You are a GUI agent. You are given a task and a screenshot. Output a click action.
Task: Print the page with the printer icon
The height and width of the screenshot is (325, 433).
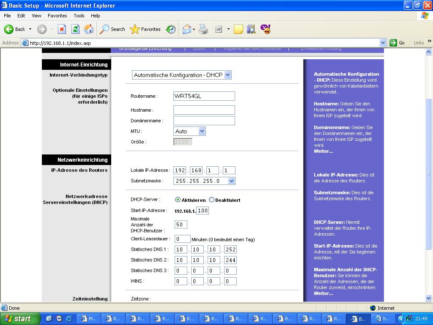[203, 29]
